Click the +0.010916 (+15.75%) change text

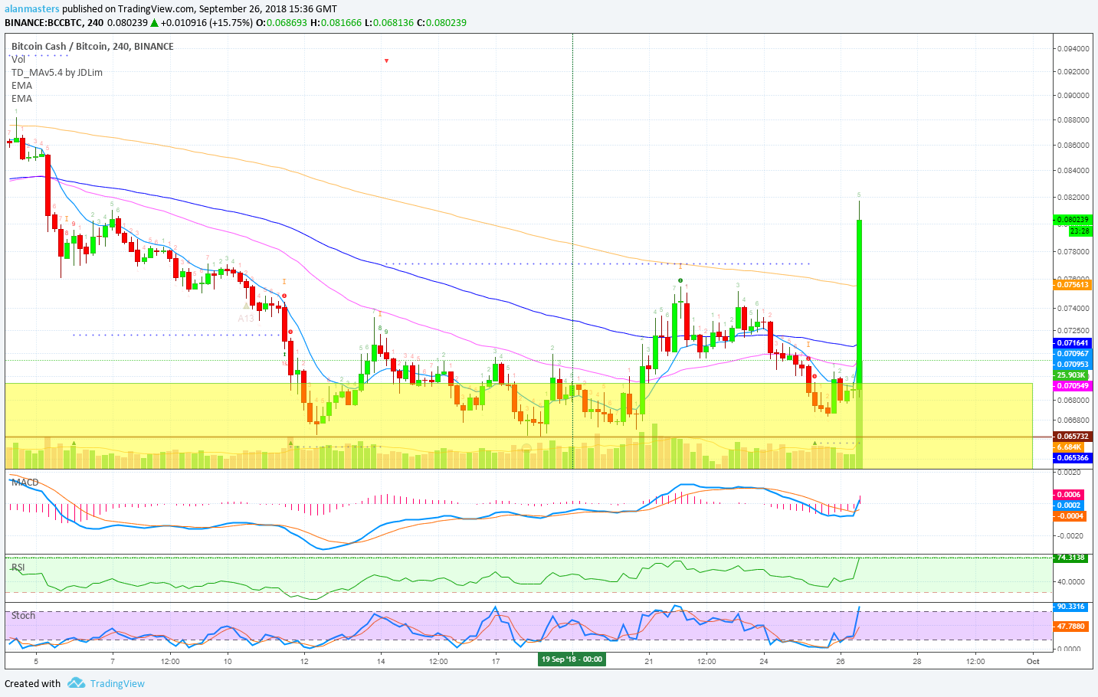coord(206,22)
